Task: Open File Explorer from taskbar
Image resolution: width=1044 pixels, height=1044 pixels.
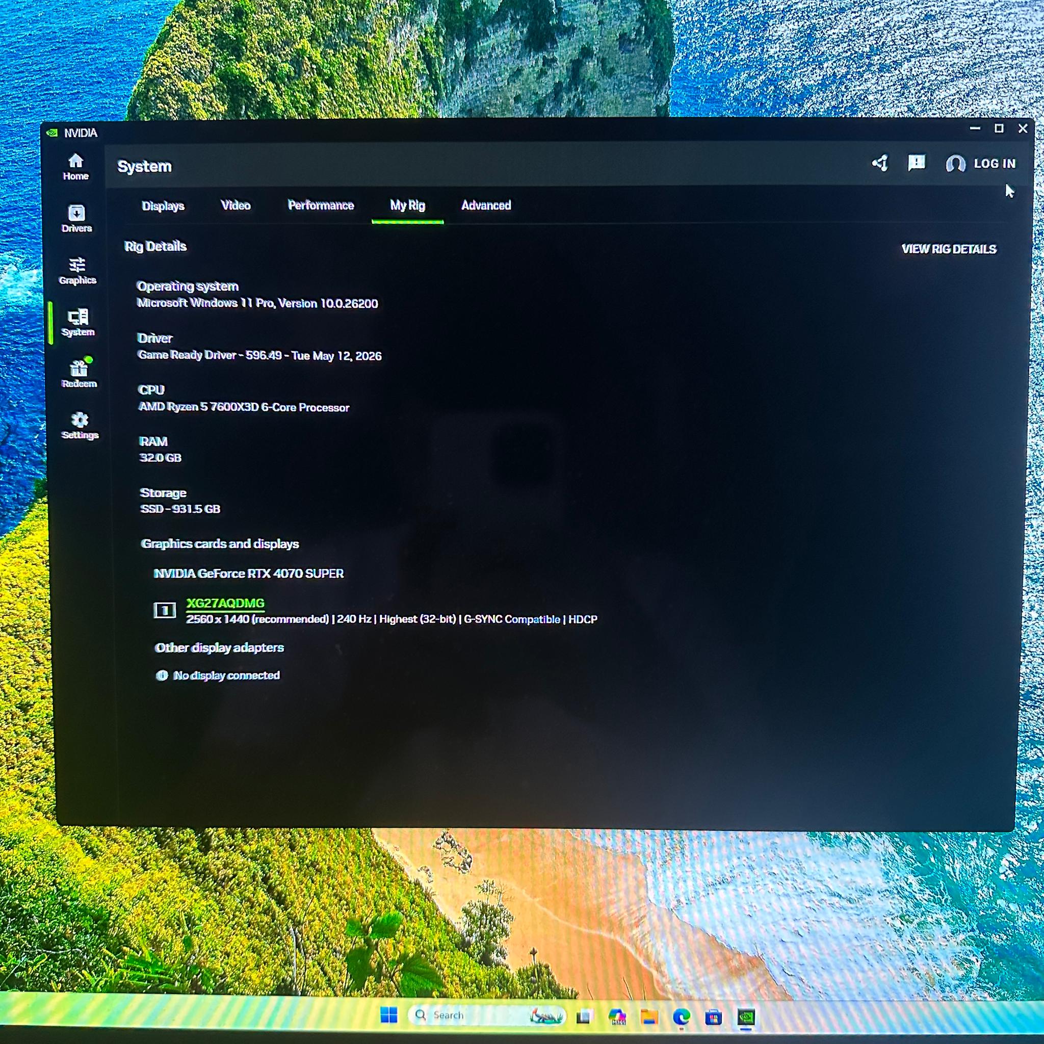Action: pos(649,1017)
